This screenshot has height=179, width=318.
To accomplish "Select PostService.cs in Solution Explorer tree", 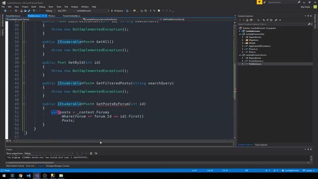I will coord(255,64).
